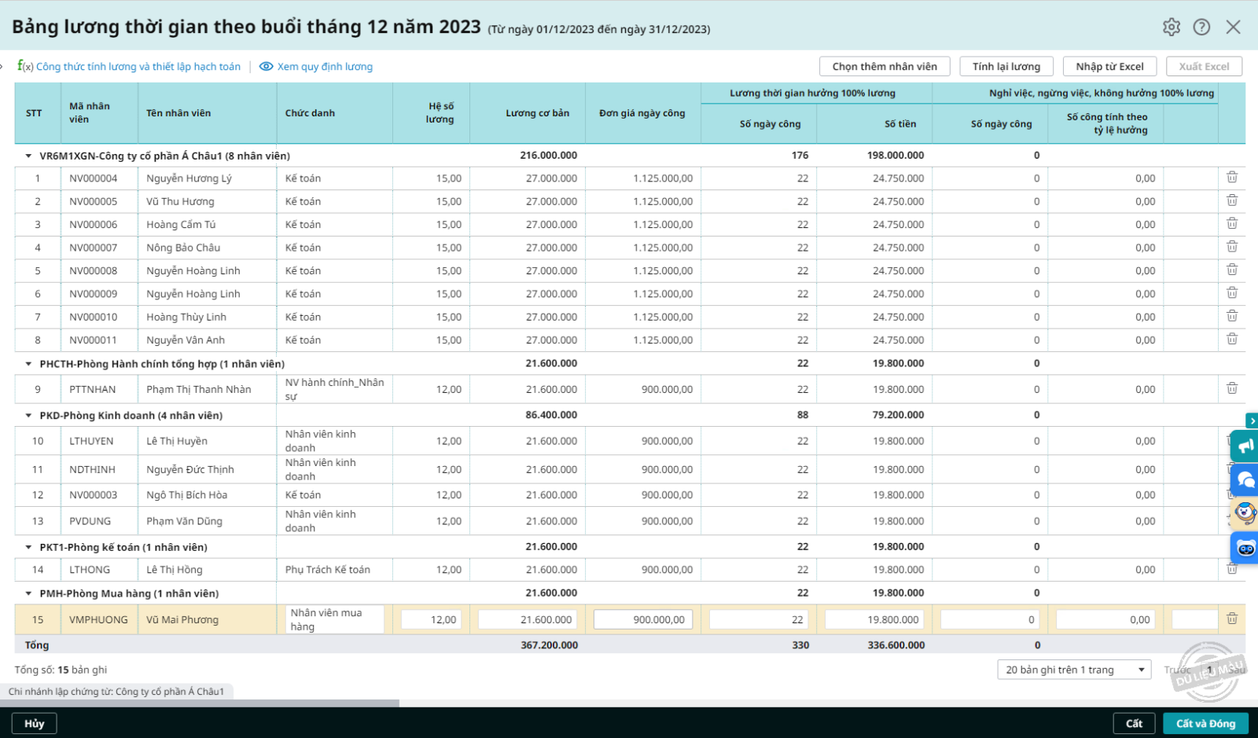
Task: Click the f(x) formula icon
Action: tap(25, 66)
